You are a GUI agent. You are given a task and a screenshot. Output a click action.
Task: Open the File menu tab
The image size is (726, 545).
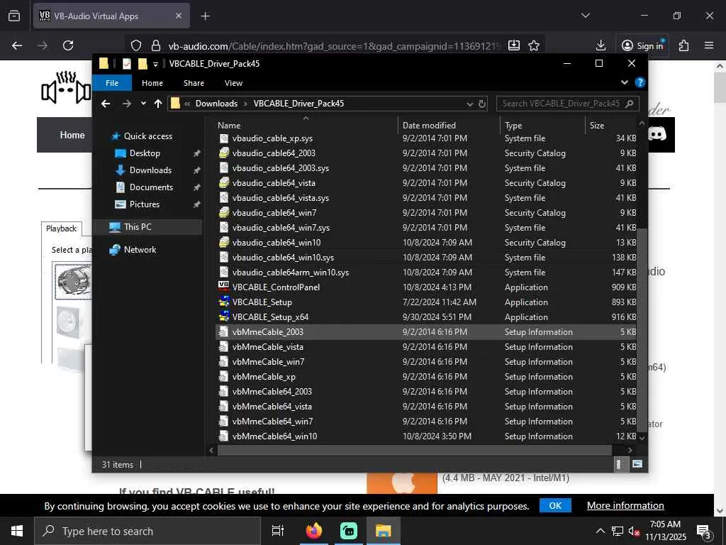pos(112,83)
